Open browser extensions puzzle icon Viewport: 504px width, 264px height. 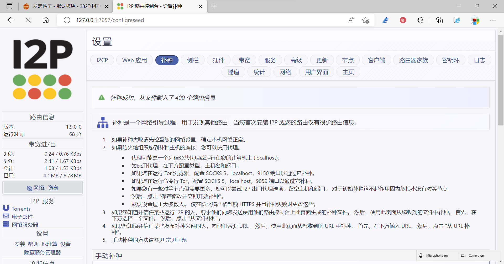click(420, 20)
